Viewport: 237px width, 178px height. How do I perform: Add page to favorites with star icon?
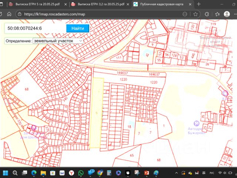click(x=196, y=14)
